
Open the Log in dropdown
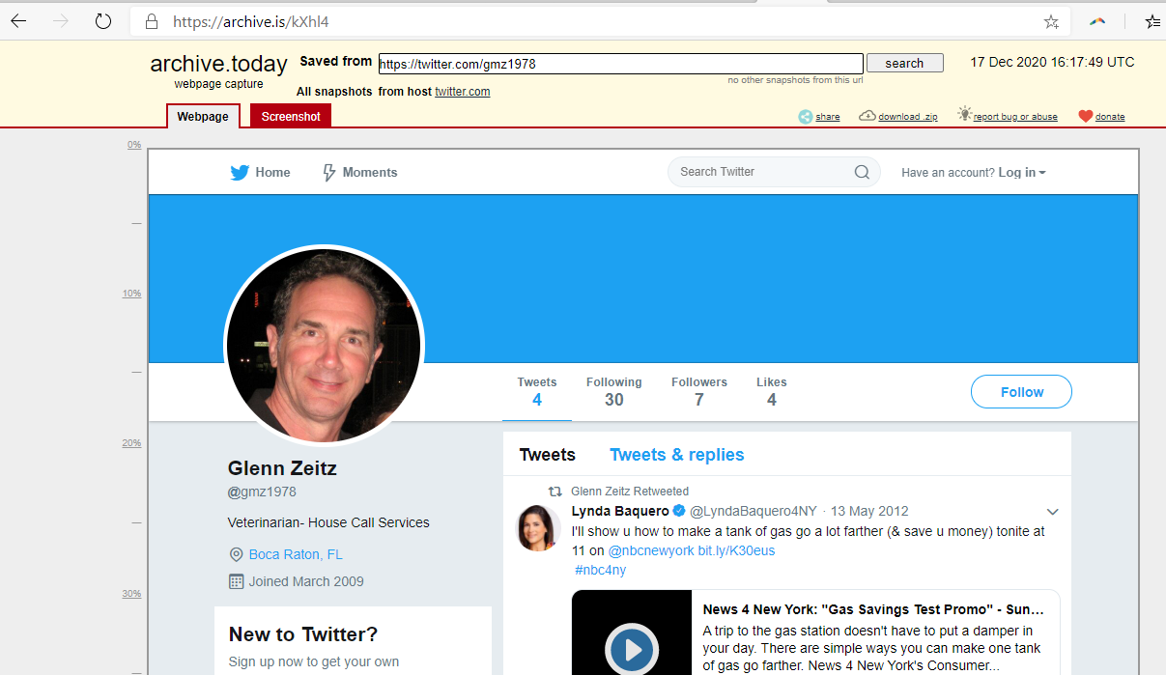[x=1021, y=173]
